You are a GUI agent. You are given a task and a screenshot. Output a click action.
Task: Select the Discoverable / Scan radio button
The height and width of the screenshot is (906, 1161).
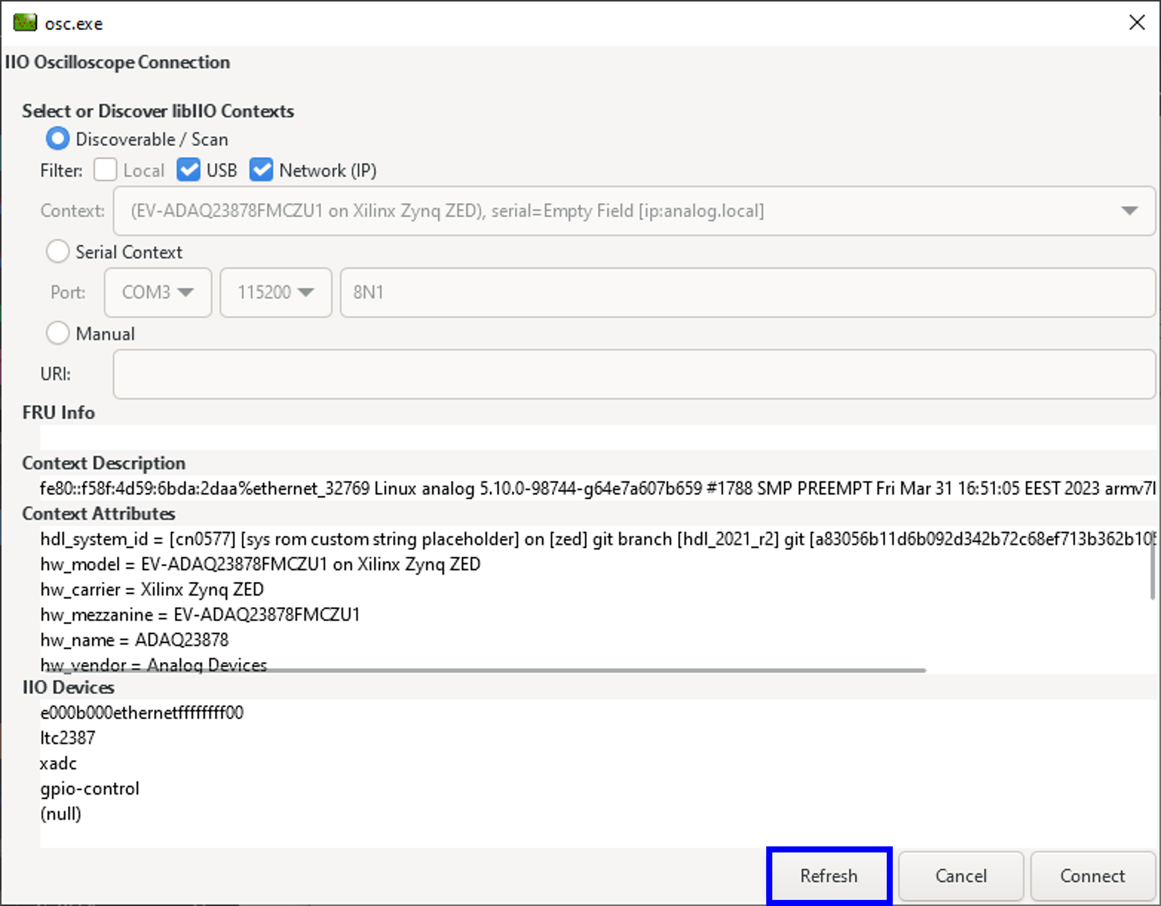pos(57,139)
